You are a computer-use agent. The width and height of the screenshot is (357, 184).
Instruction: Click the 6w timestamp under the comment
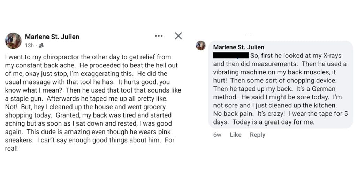click(217, 135)
